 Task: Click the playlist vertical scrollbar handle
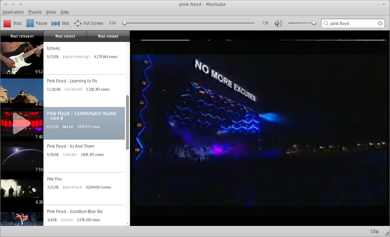[x=127, y=123]
